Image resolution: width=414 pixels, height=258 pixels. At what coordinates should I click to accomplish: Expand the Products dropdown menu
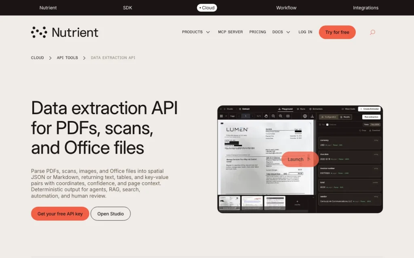tap(196, 32)
